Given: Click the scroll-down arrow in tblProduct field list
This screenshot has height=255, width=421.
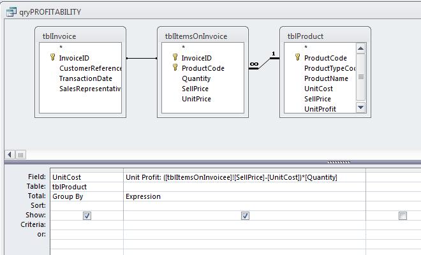Looking at the screenshot, I should (361, 108).
